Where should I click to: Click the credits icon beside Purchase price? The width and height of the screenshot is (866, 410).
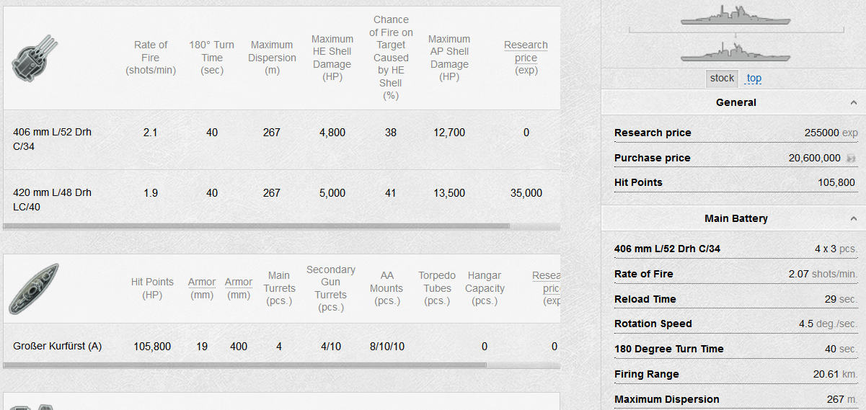(852, 159)
